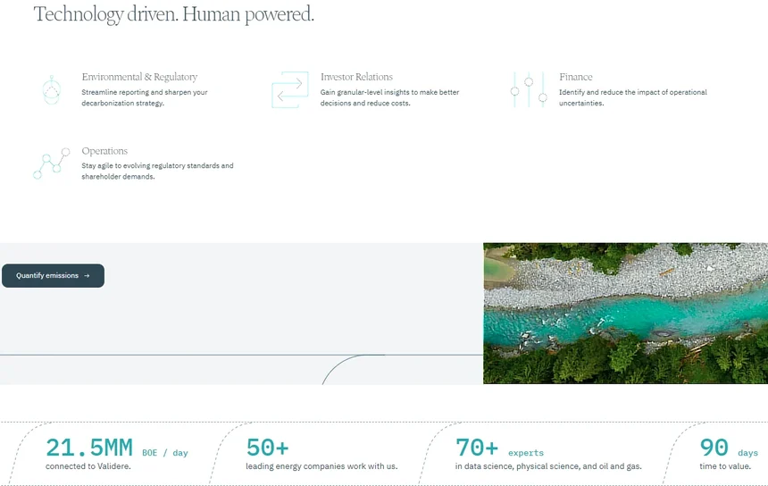Click the 50+ leading energy companies statistic
This screenshot has width=768, height=486.
coord(321,453)
